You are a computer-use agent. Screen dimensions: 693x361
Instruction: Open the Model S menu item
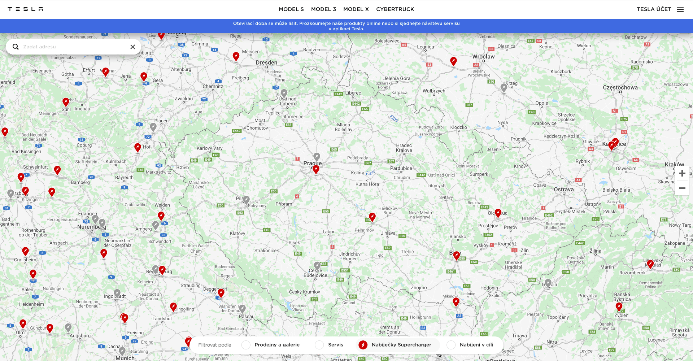tap(291, 9)
